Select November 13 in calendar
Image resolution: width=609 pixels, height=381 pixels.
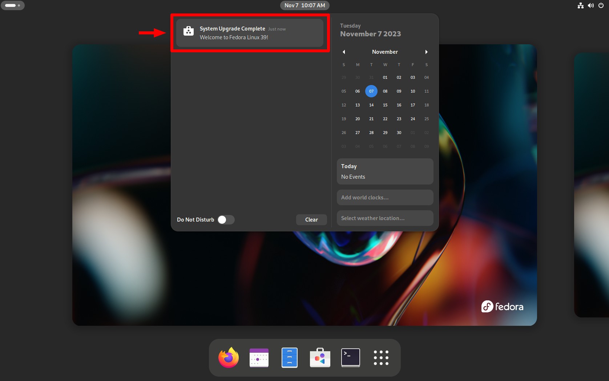point(358,105)
